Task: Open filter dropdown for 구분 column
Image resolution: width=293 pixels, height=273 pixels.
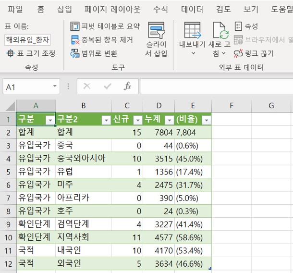Action: 50,120
